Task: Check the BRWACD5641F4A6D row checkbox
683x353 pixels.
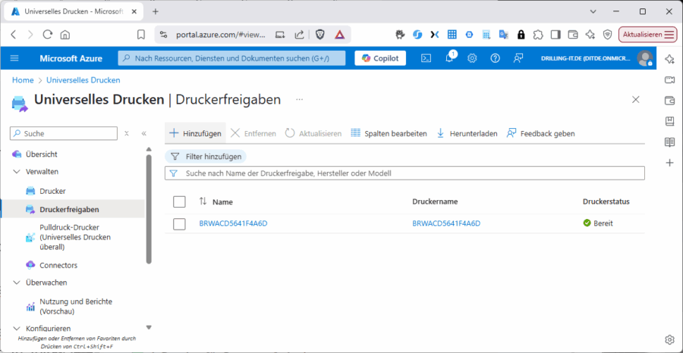Action: [179, 224]
